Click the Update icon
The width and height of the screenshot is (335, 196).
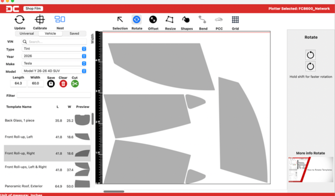[20, 20]
